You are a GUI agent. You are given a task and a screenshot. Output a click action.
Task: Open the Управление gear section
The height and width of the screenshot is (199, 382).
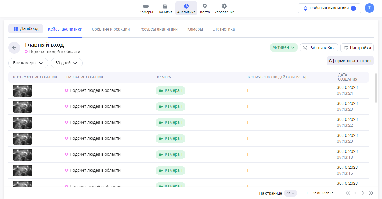tap(224, 9)
